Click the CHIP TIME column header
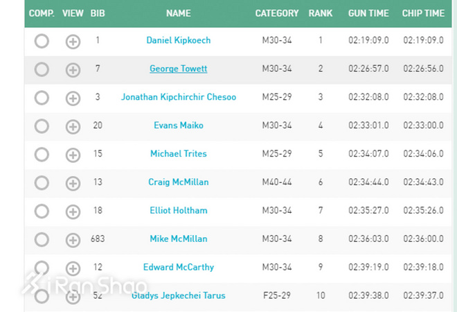The height and width of the screenshot is (312, 457). (x=423, y=13)
